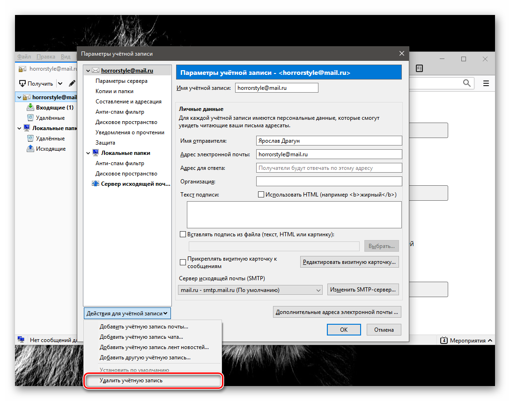Click the envelope icon beside horrorstyle@mail.ru in the dialog tree
510x401 pixels.
tap(95, 71)
